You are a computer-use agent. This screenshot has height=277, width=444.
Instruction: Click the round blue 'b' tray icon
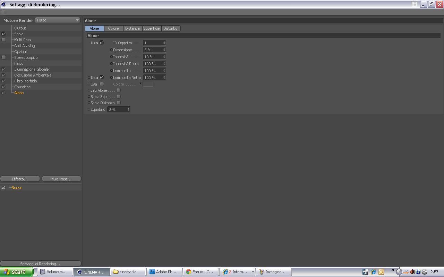(x=418, y=272)
